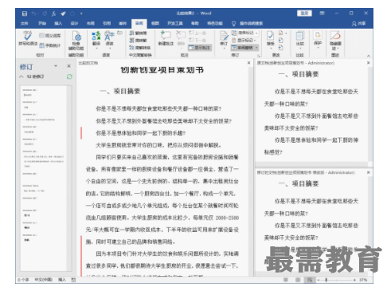
Task: Collapse the 12 处修订 revisions summary
Action: click(x=21, y=77)
